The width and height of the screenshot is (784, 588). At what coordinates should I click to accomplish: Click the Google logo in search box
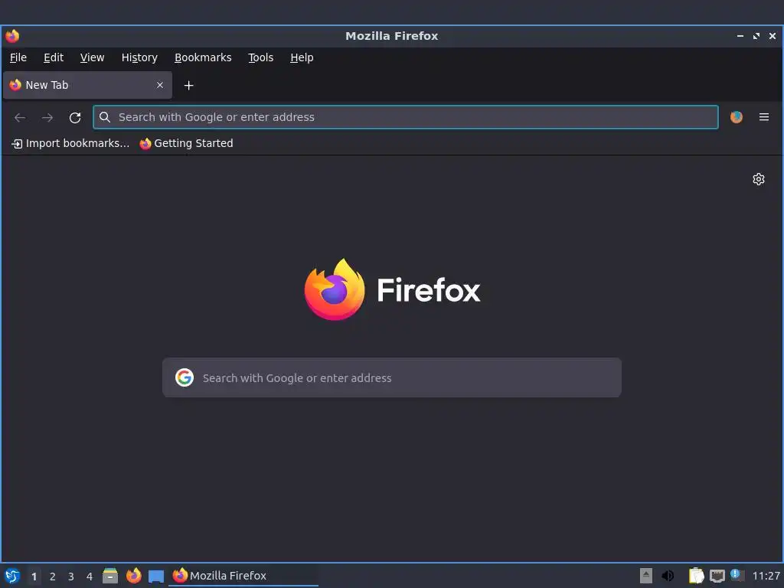[x=185, y=377]
